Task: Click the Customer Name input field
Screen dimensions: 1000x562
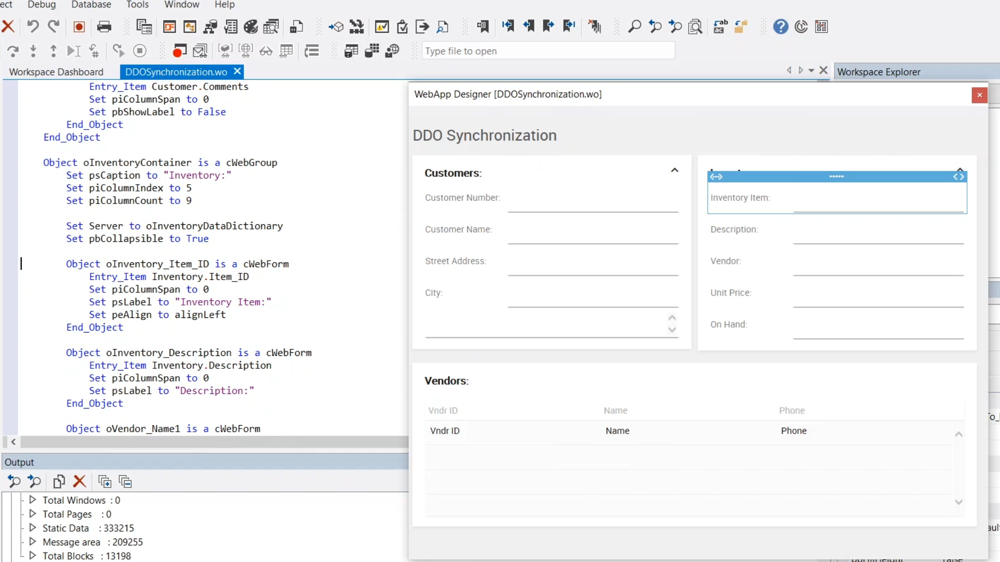Action: (x=593, y=235)
